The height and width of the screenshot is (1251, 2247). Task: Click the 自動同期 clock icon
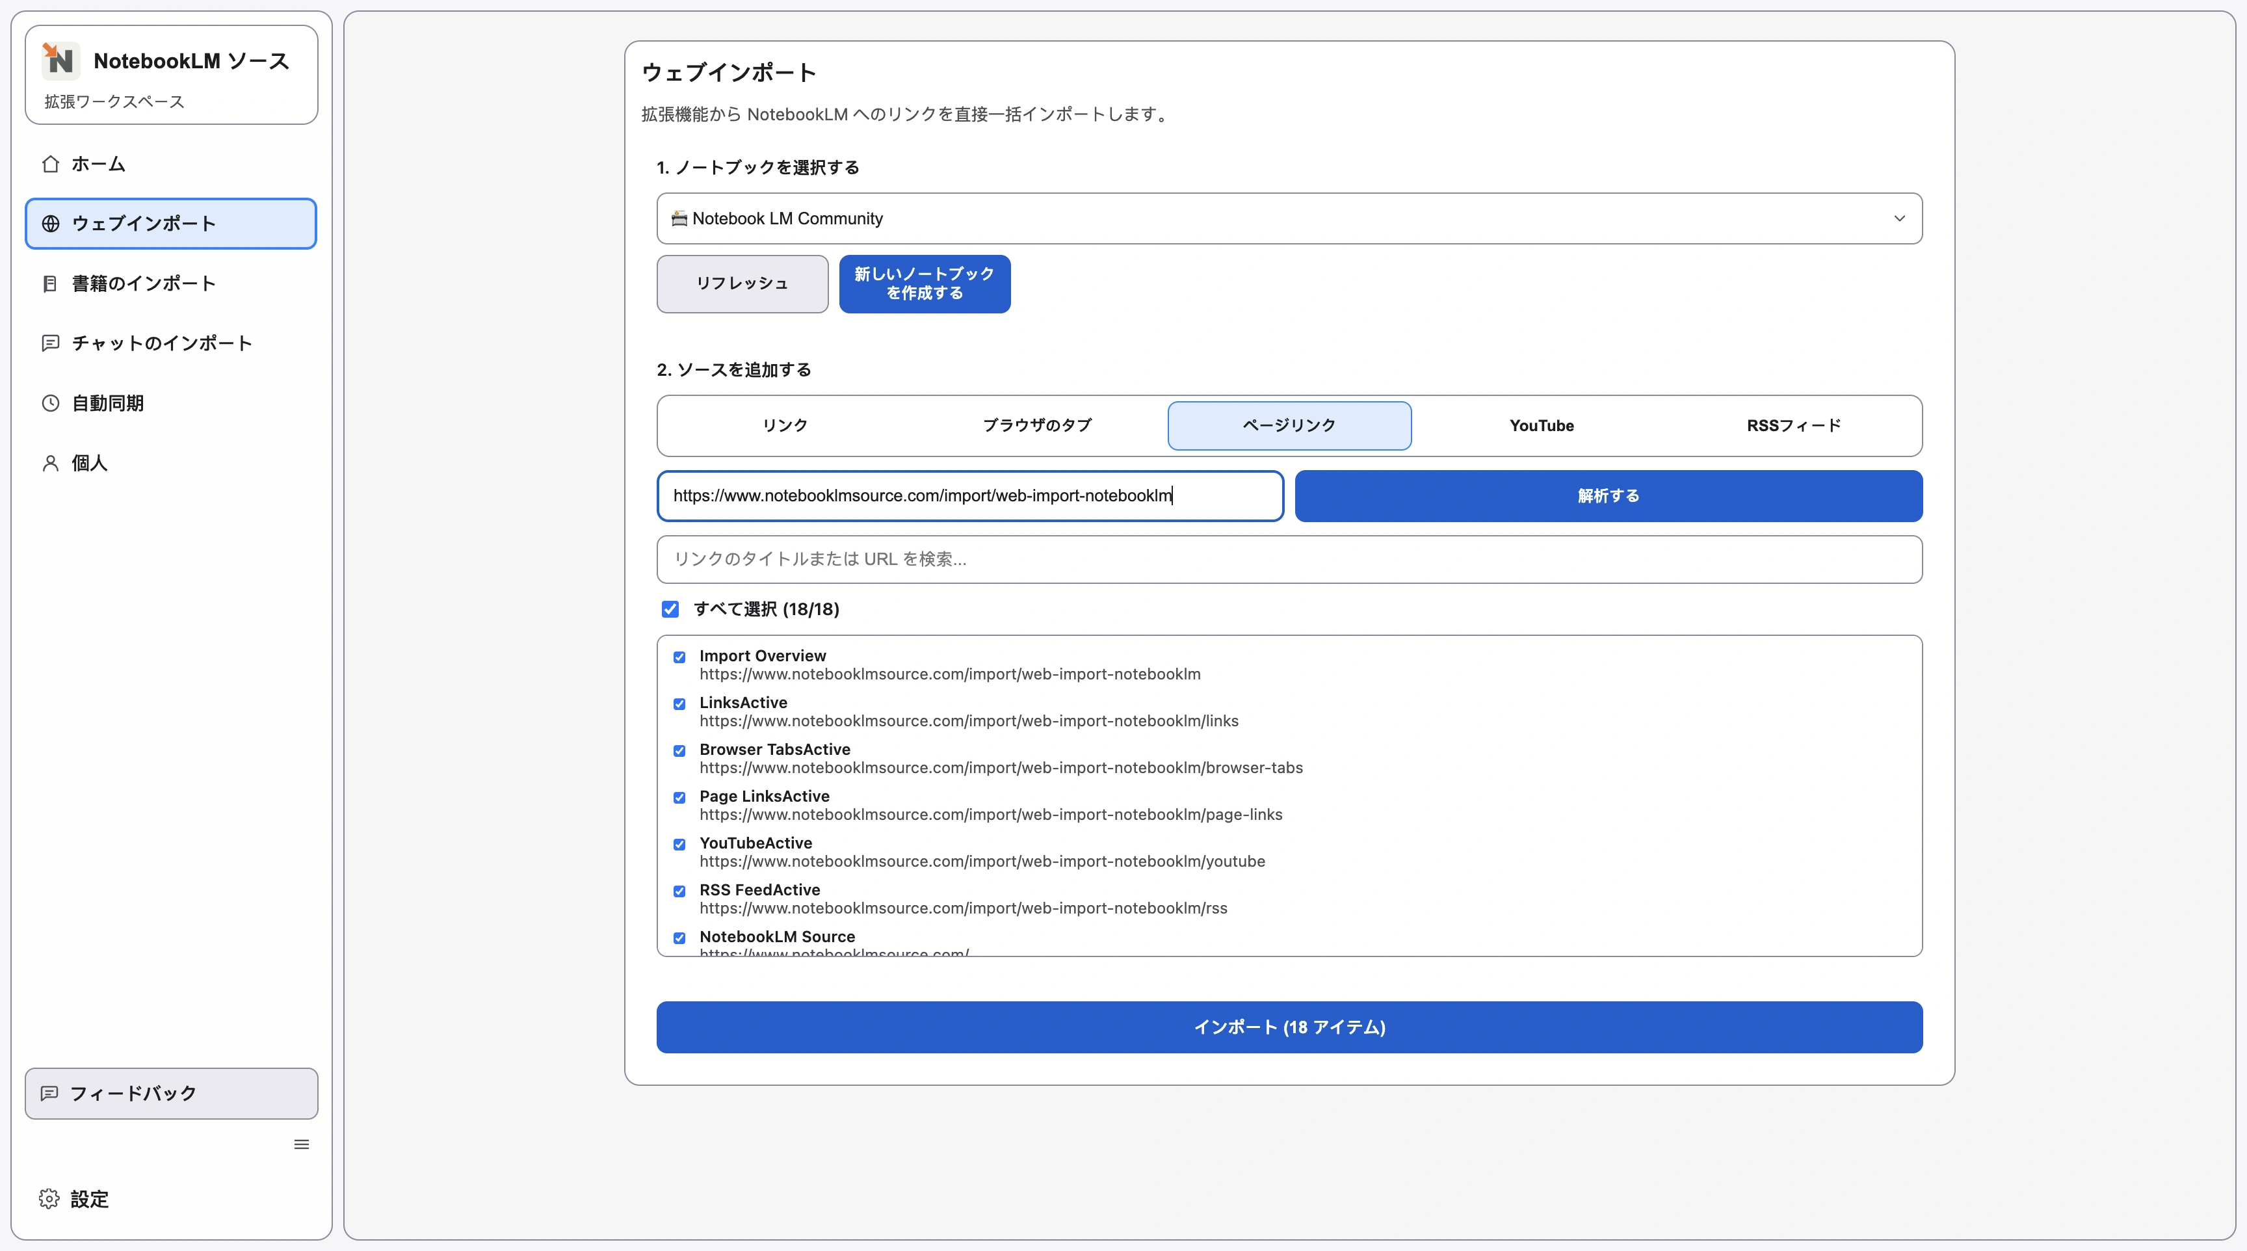51,402
